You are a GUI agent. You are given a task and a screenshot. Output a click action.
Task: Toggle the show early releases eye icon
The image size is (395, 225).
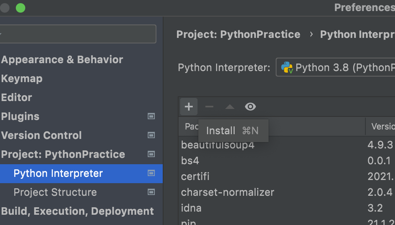tap(250, 107)
